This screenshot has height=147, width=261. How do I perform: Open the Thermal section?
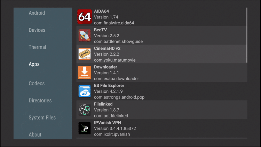click(x=38, y=47)
